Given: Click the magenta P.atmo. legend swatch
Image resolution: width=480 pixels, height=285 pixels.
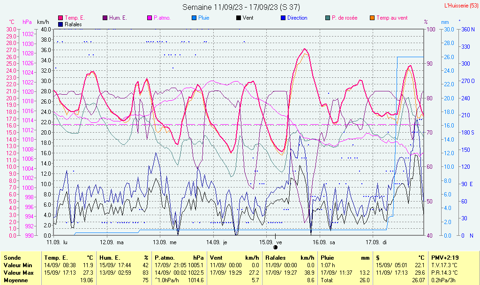Looking at the screenshot, I should 150,18.
